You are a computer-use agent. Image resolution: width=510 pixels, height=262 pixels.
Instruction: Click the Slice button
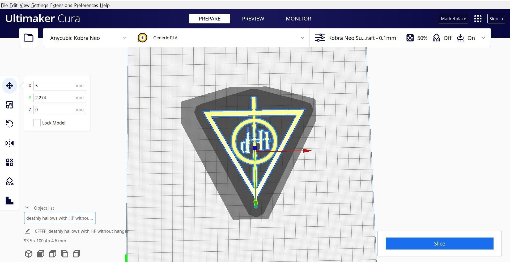pyautogui.click(x=439, y=243)
